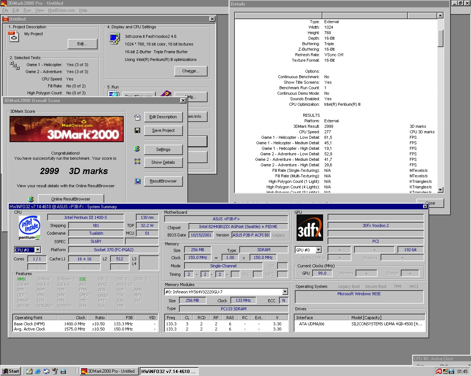The image size is (471, 376).
Task: Click the ResultBrowser magnifier icon
Action: pyautogui.click(x=137, y=181)
